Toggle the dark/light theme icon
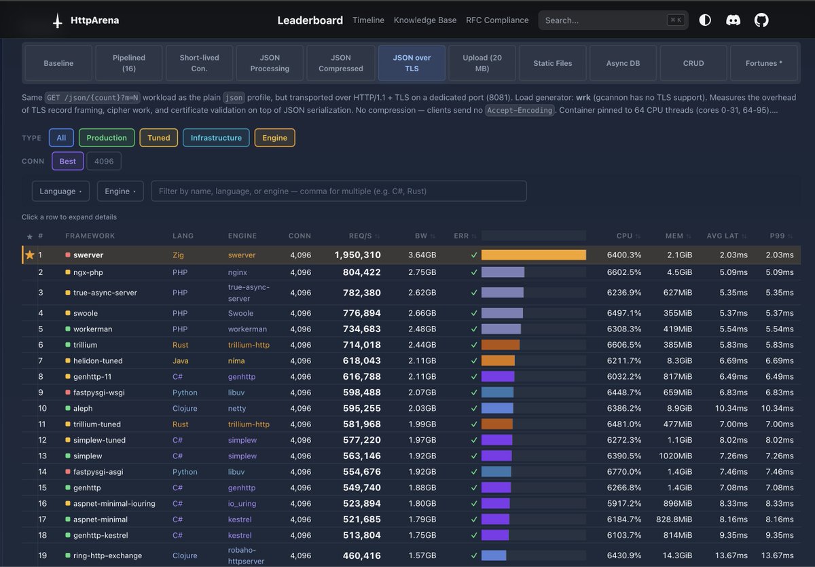 tap(705, 20)
